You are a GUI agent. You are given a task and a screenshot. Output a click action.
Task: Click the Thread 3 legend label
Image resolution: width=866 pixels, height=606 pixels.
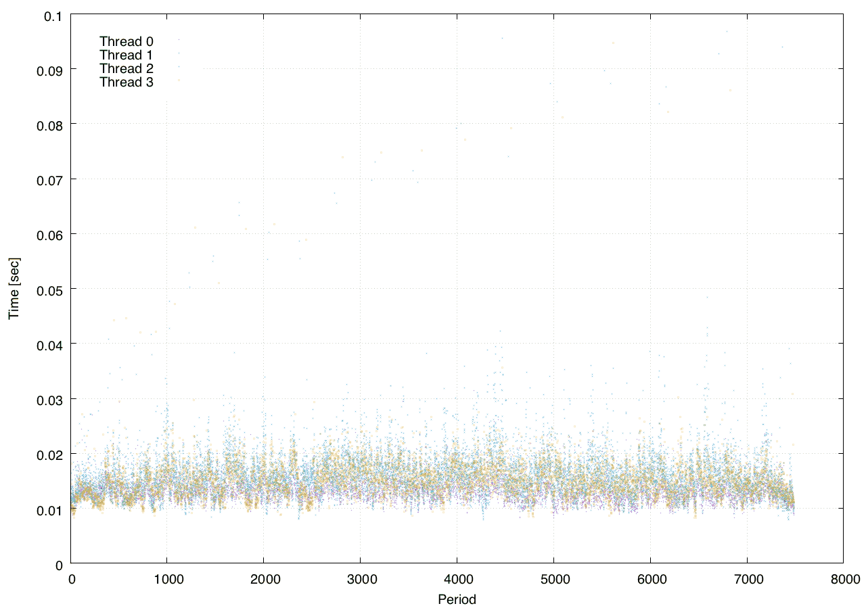tap(127, 83)
